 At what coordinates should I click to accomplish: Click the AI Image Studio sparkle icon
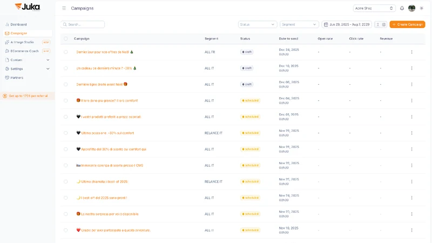7,42
